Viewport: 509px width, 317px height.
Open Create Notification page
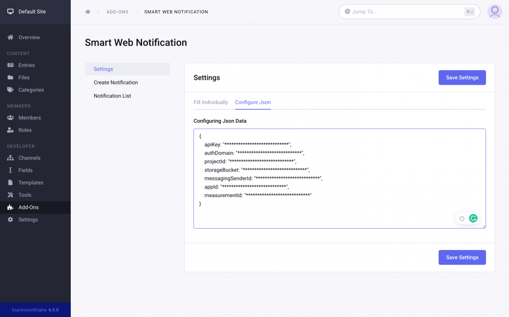click(x=116, y=82)
